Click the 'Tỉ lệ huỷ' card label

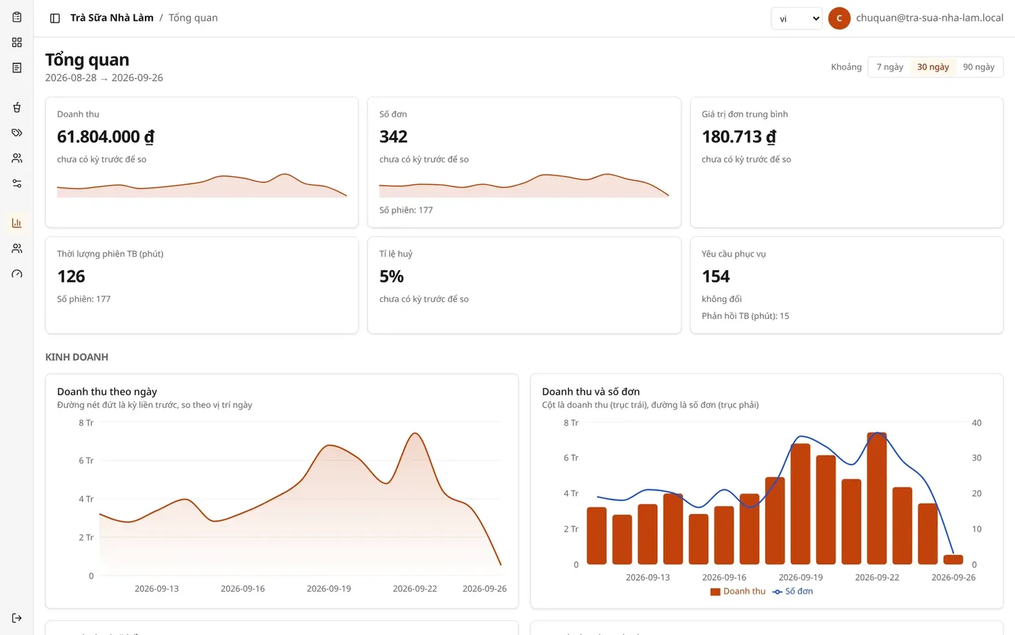(396, 254)
